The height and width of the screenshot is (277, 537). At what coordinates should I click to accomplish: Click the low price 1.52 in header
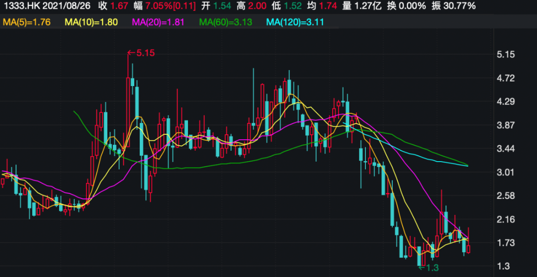(x=292, y=6)
